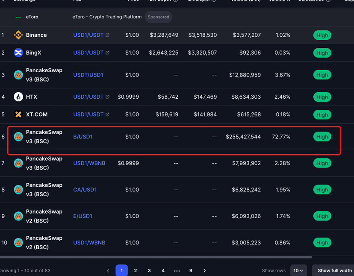
Task: Click PancakeSwap logo in the CA/USD1 row
Action: click(18, 190)
